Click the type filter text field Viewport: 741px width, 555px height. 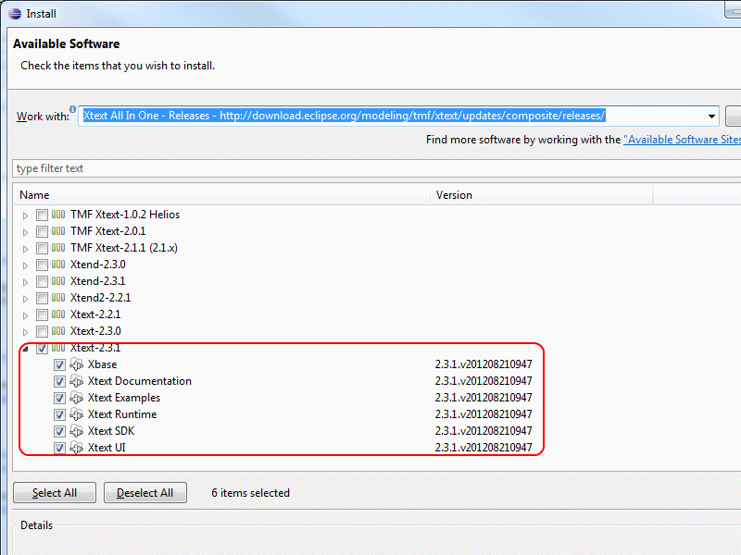coord(377,168)
